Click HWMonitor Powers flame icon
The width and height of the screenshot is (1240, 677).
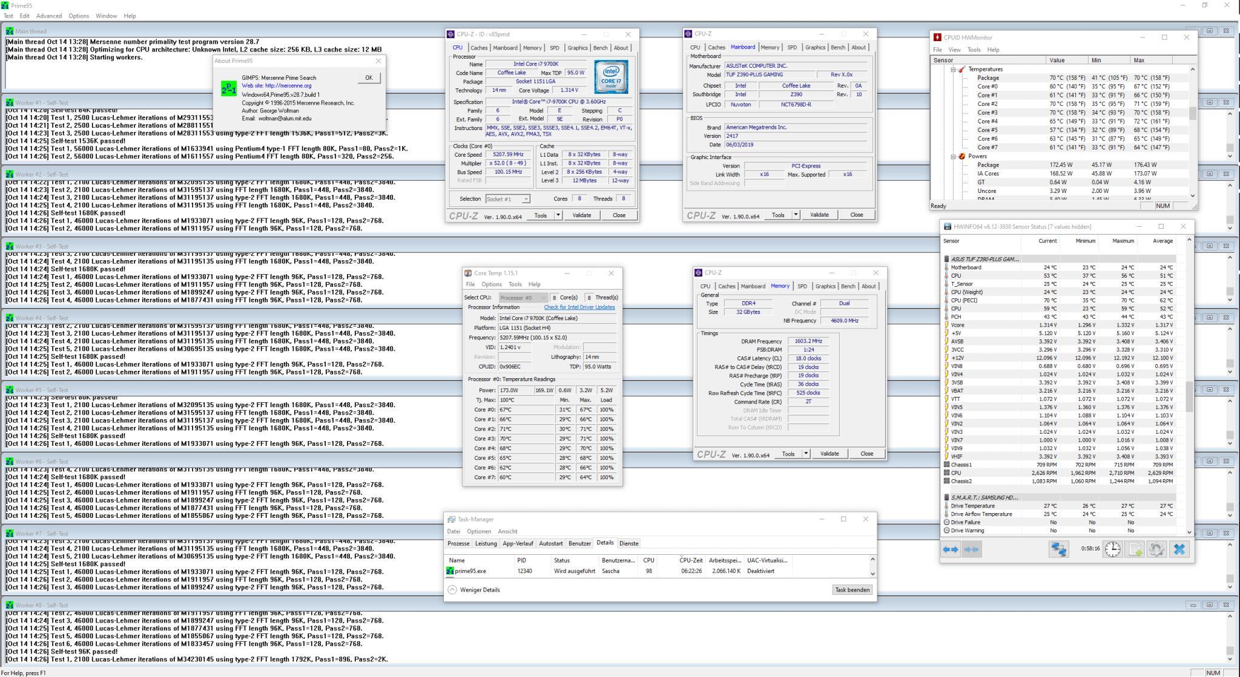tap(962, 156)
